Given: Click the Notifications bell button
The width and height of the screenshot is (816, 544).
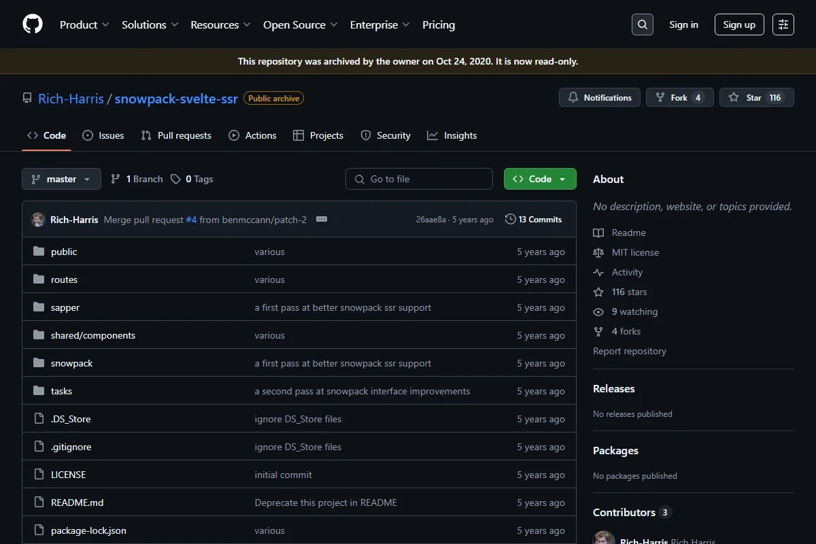Looking at the screenshot, I should coord(600,98).
